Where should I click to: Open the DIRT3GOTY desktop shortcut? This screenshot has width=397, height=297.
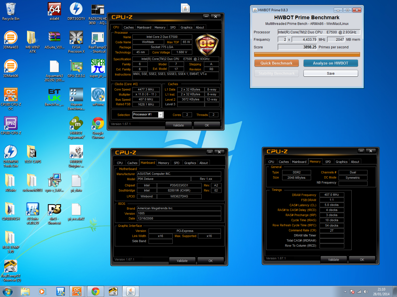tap(76, 12)
